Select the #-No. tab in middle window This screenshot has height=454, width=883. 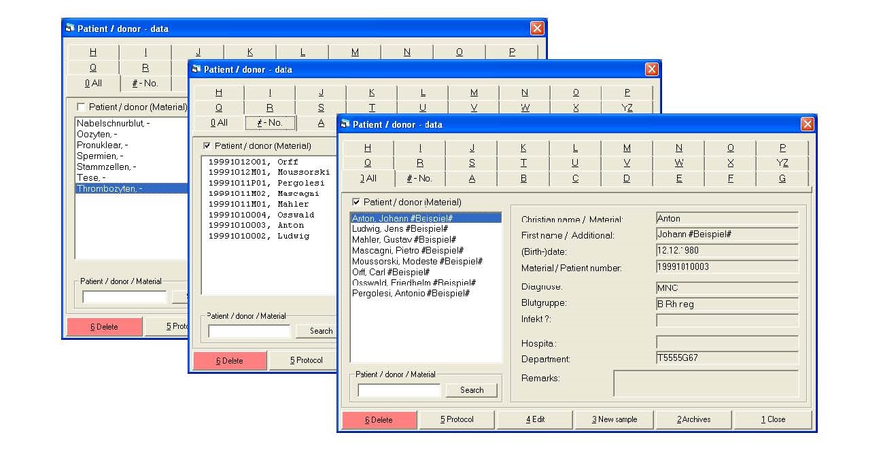[x=270, y=123]
